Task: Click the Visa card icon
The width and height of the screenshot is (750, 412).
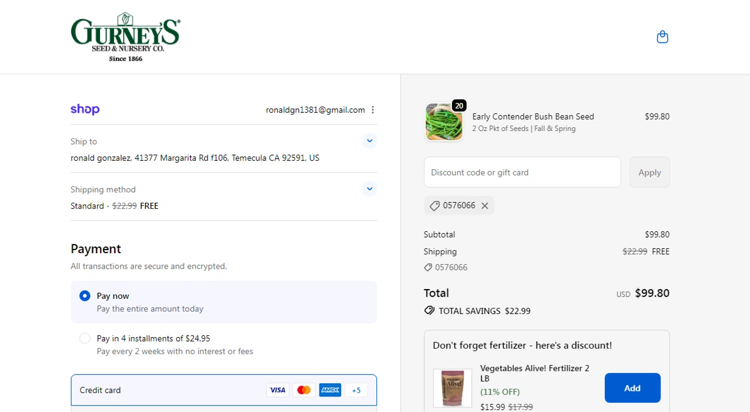Action: [277, 390]
